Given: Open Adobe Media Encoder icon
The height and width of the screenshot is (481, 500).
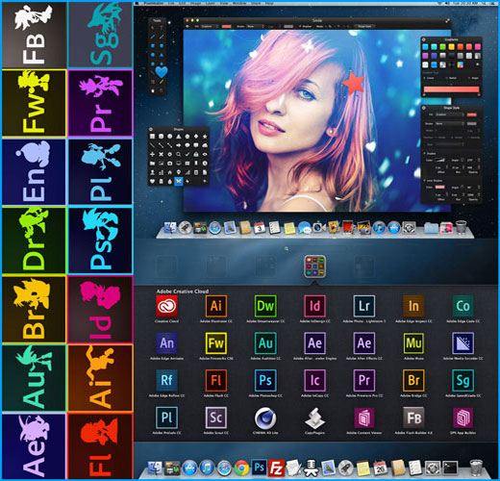Looking at the screenshot, I should [462, 343].
